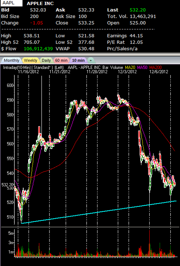The height and width of the screenshot is (266, 180).
Task: Click the MA50 indicator label
Action: pos(142,67)
